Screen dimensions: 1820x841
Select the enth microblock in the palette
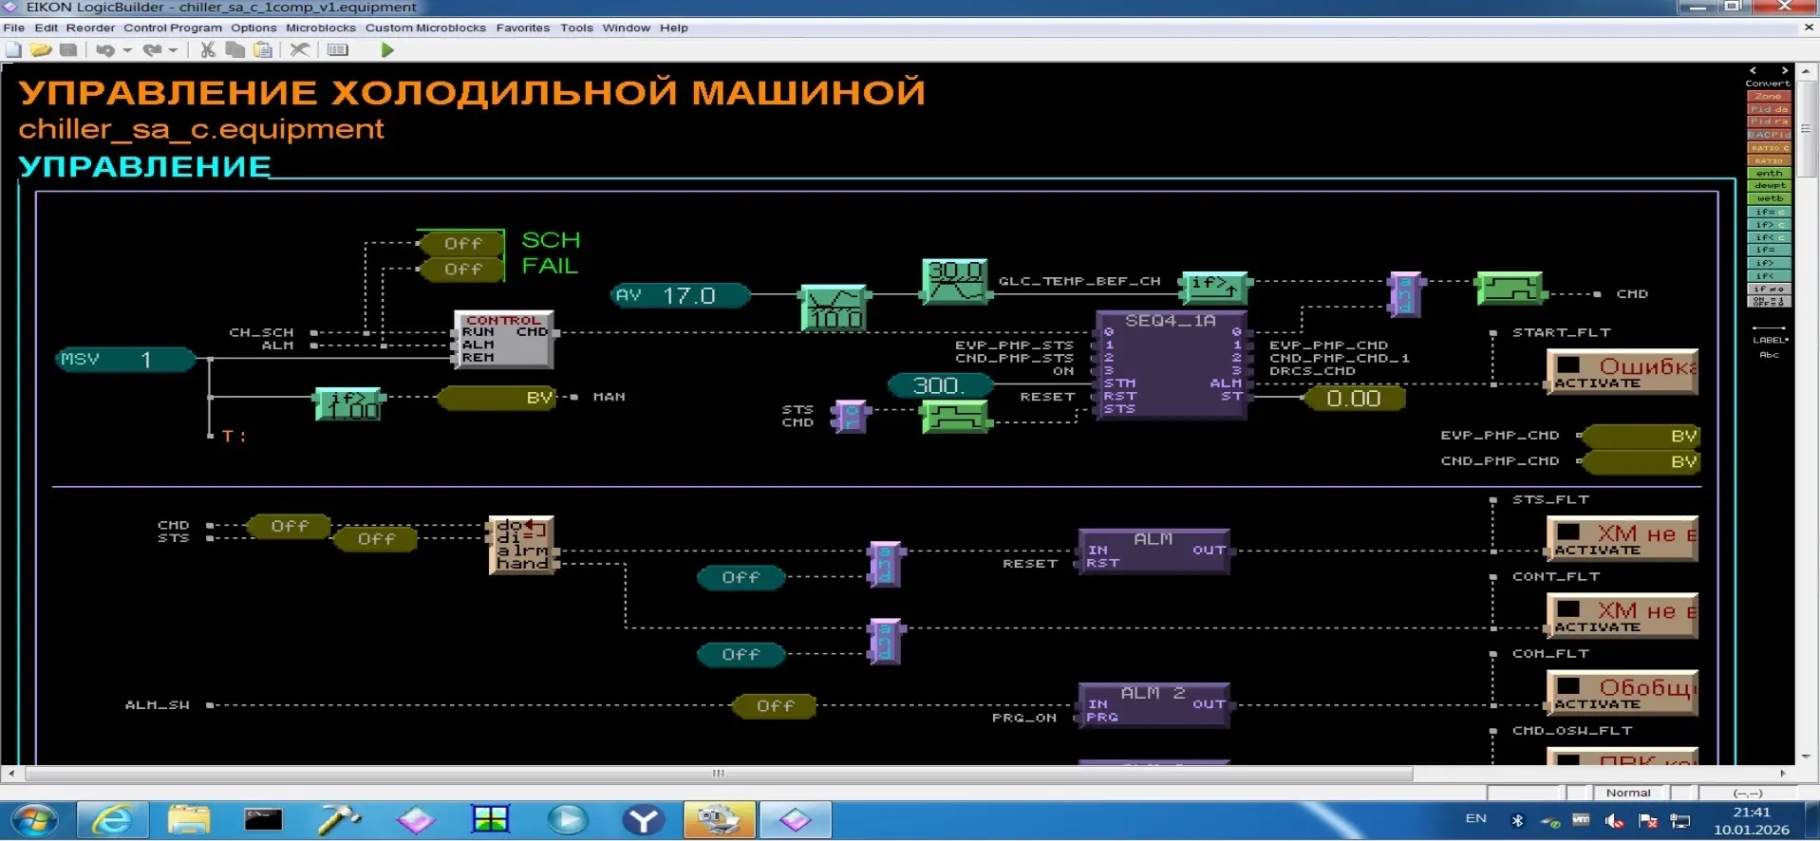(x=1768, y=174)
